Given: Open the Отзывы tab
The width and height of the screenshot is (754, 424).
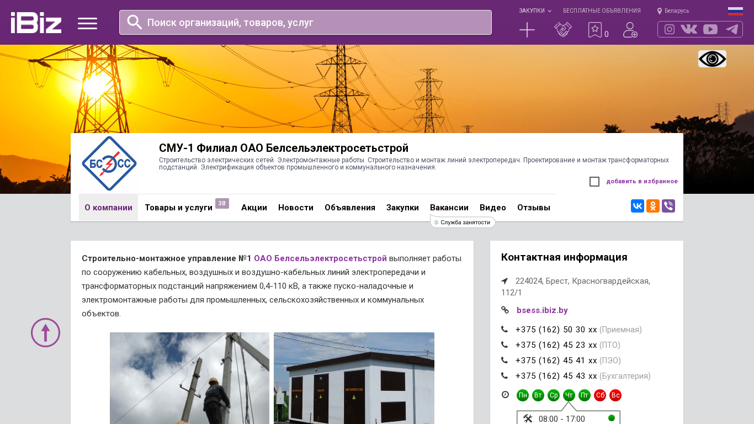Looking at the screenshot, I should coord(534,208).
